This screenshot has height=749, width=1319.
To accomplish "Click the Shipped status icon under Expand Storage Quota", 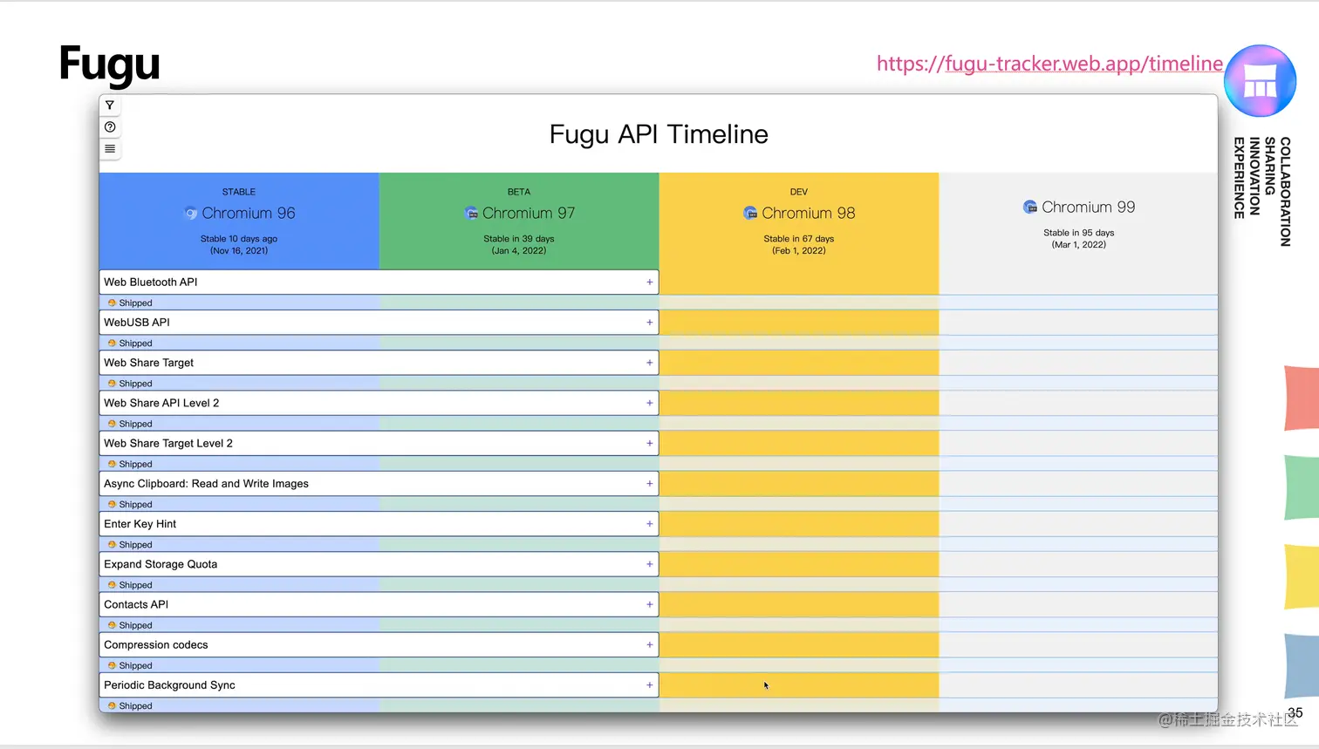I will point(112,584).
